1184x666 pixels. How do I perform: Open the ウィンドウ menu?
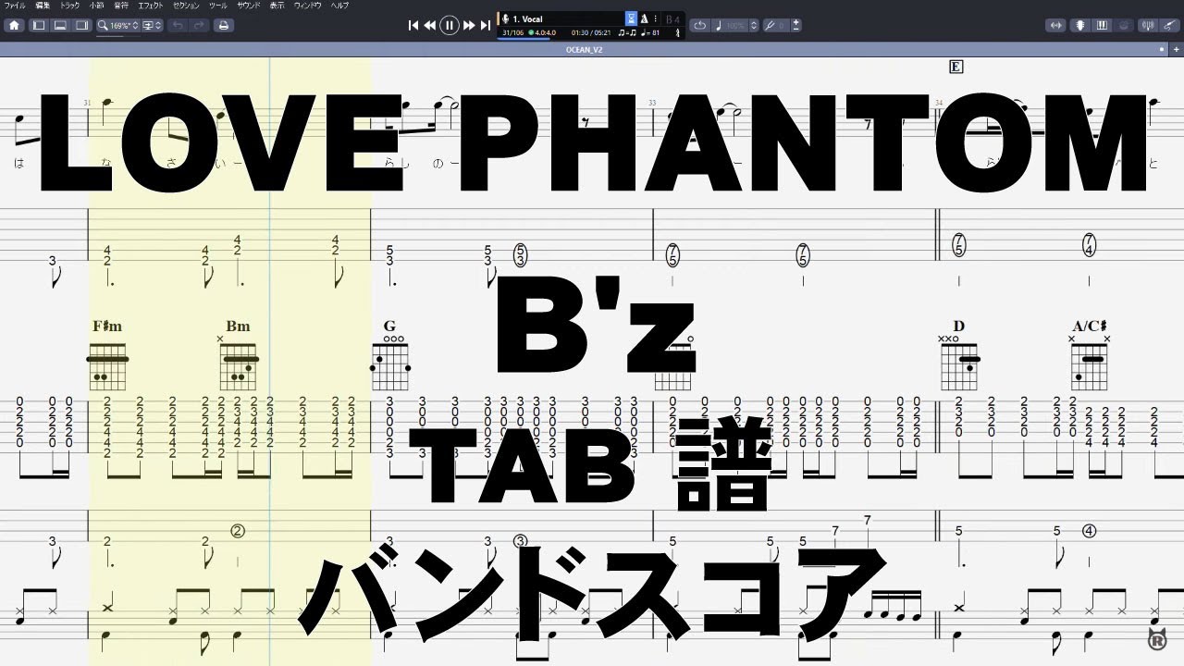pyautogui.click(x=308, y=6)
